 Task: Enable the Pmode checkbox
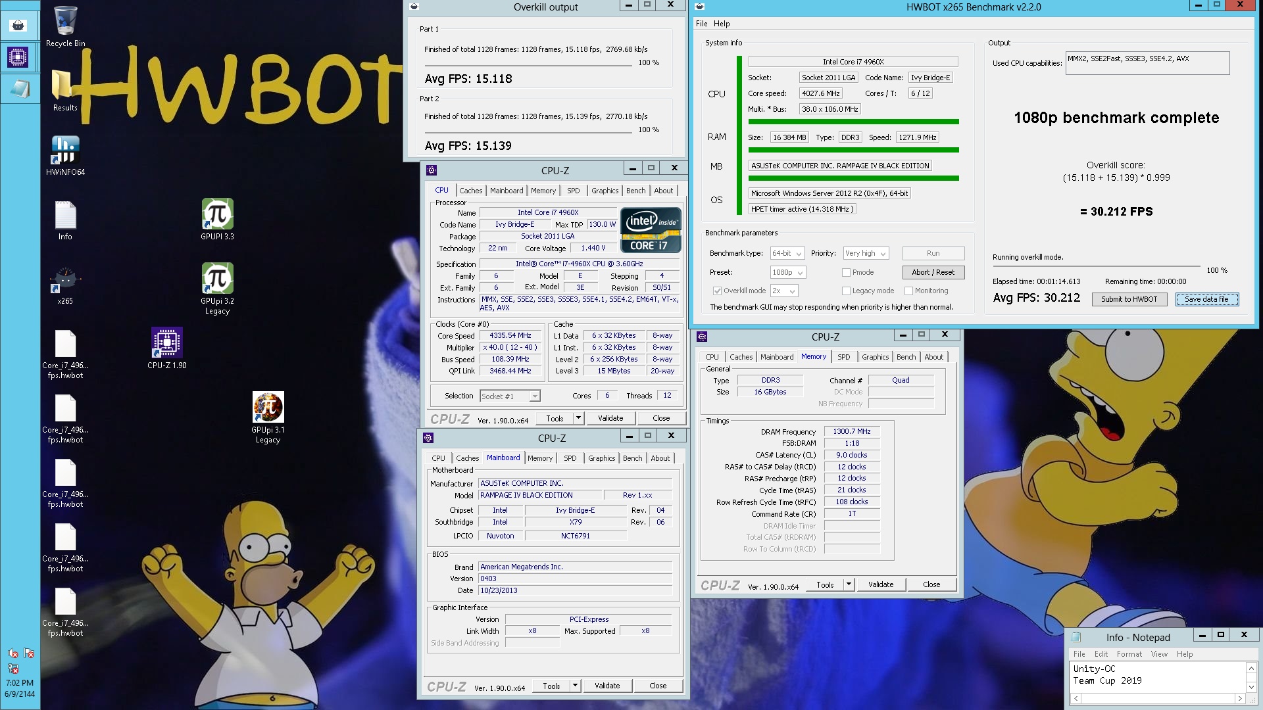tap(846, 272)
